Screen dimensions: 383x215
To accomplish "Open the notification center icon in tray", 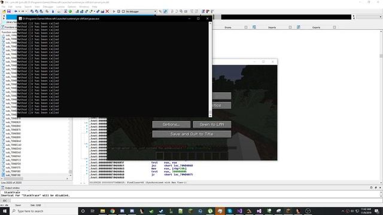I will 377,211.
